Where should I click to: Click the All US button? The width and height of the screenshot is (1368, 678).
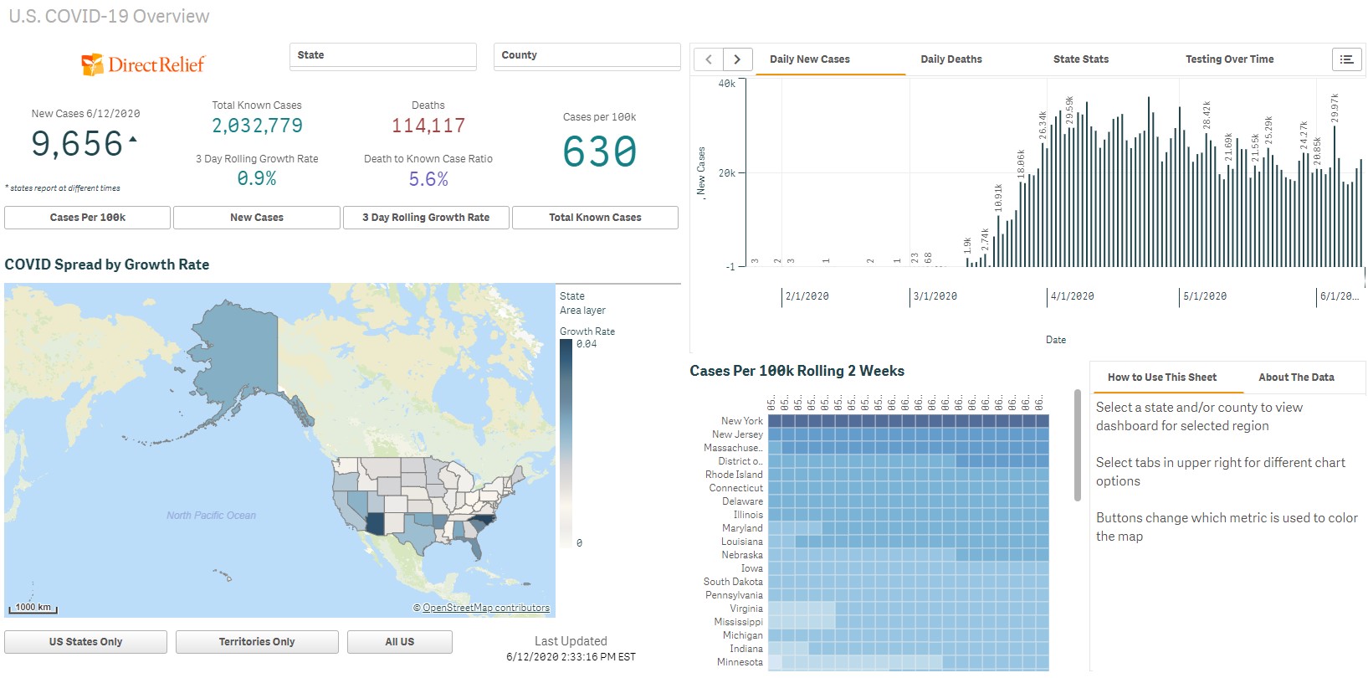[399, 642]
